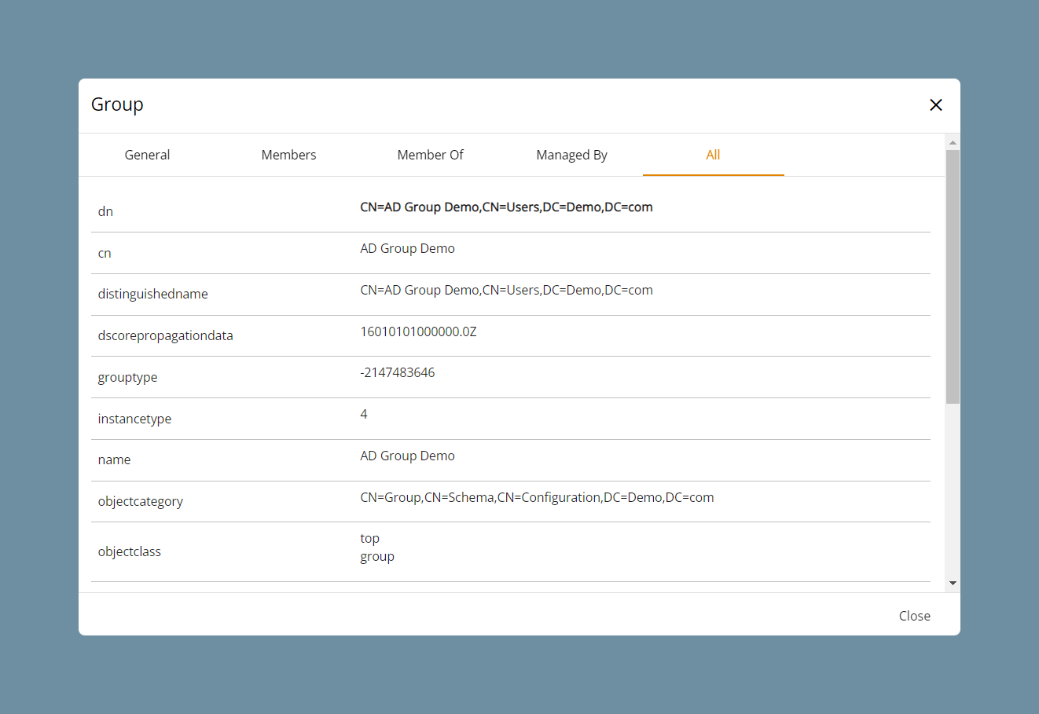1039x714 pixels.
Task: Click the distinguishedname value text
Action: tap(506, 290)
